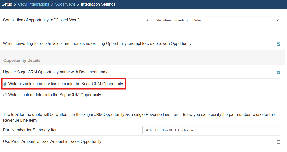
Task: Navigate to the SugarCRM breadcrumb link
Action: click(65, 4)
